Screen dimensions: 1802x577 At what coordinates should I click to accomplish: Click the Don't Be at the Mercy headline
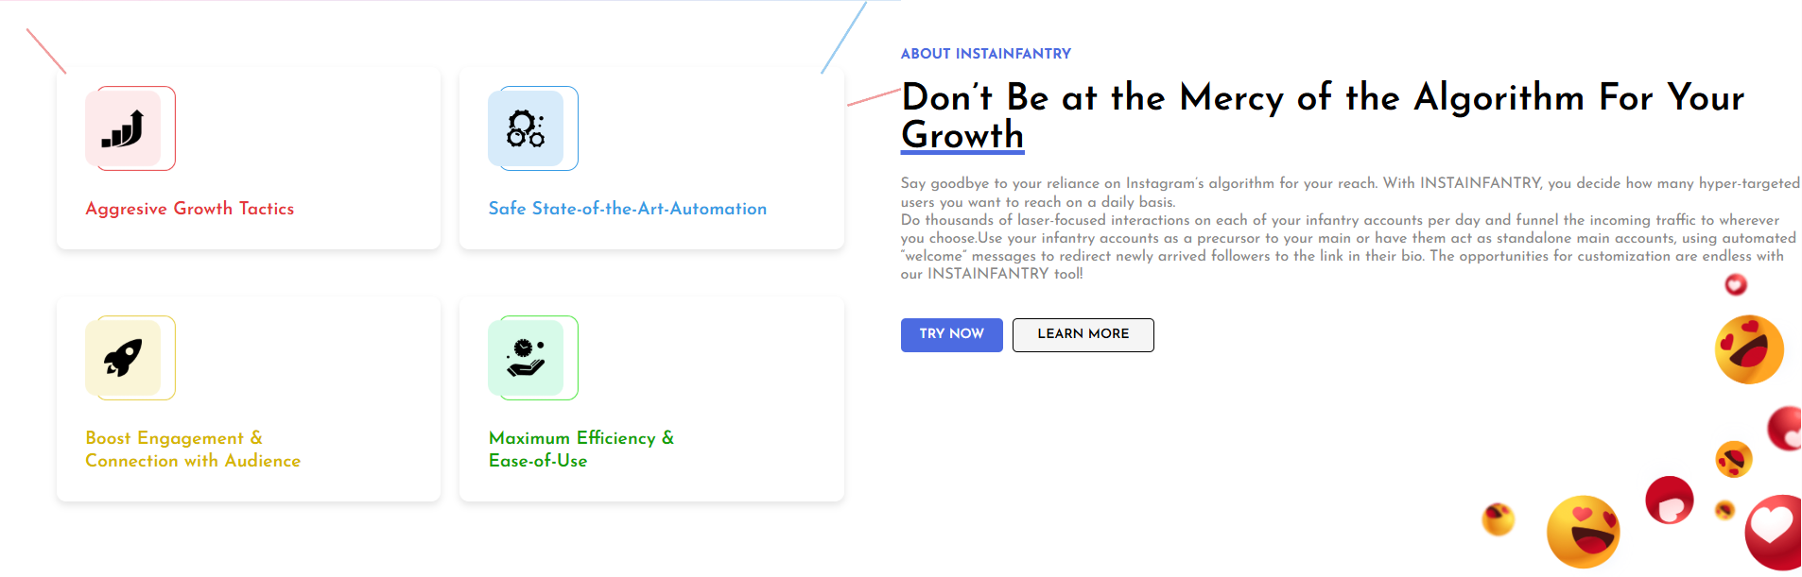pyautogui.click(x=1323, y=116)
